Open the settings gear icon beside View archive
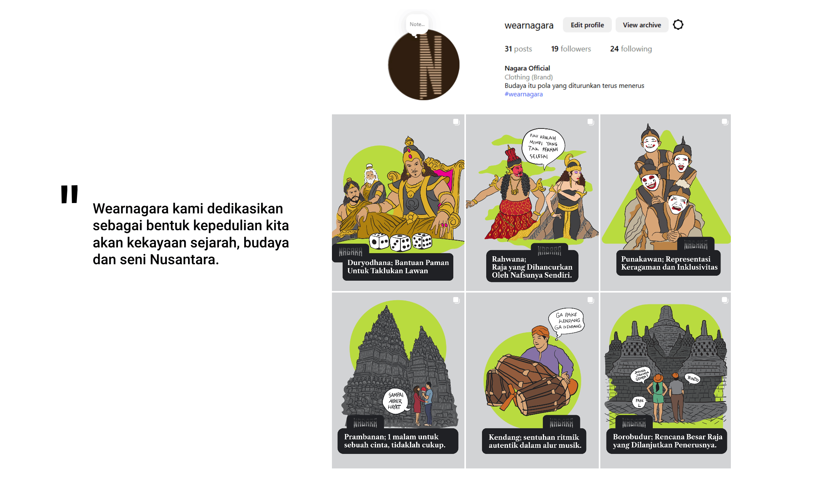This screenshot has width=817, height=478. click(678, 25)
